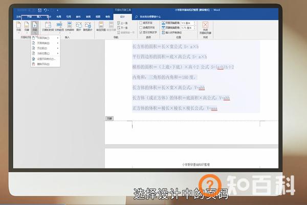The height and width of the screenshot is (205, 307).
Task: Switch to the 引用 (References) tab
Action: (69, 17)
